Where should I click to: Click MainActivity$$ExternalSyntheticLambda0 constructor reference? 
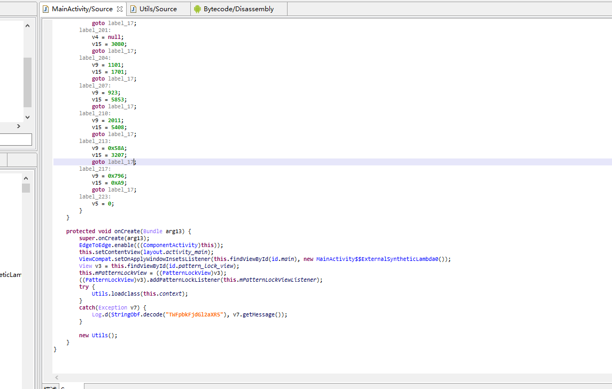tap(377, 259)
